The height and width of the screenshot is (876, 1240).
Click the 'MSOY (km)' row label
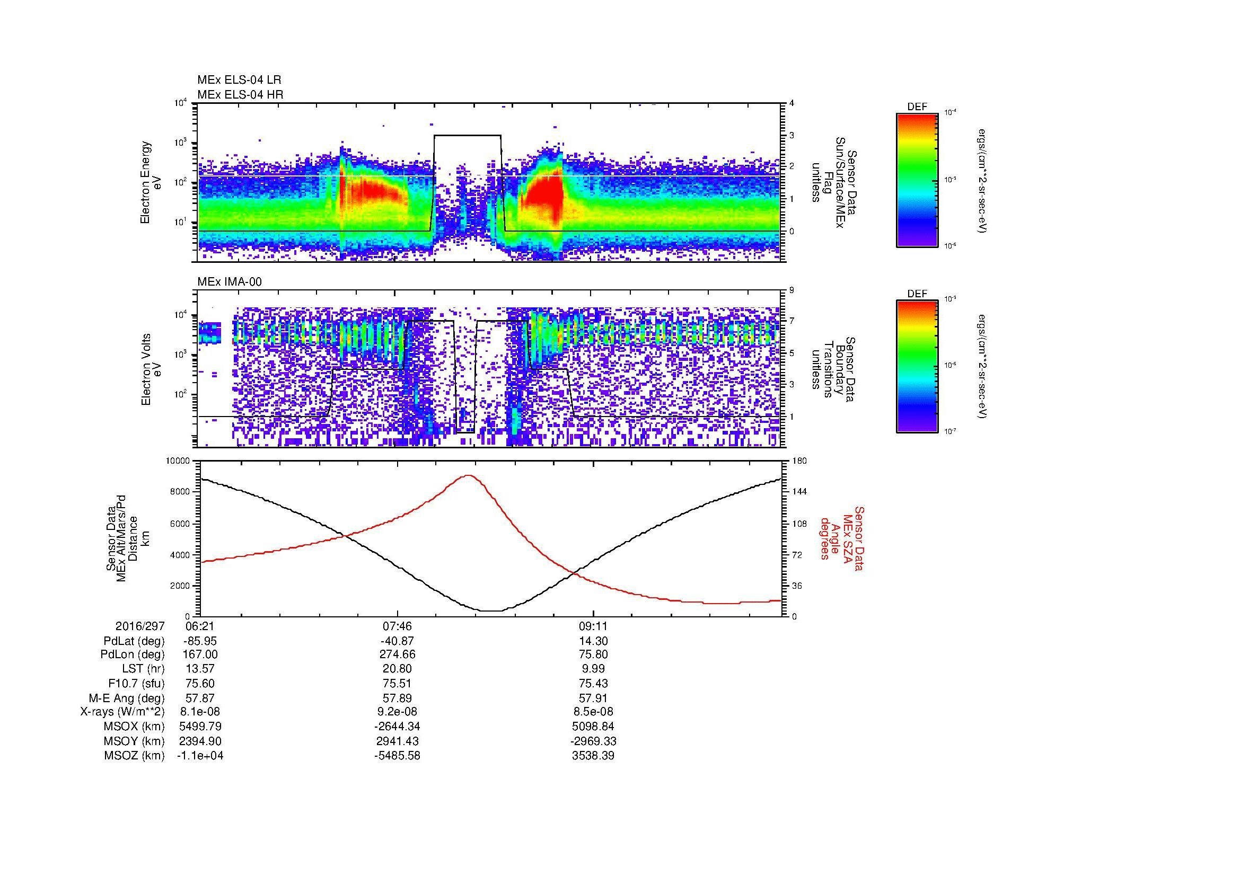click(x=135, y=741)
